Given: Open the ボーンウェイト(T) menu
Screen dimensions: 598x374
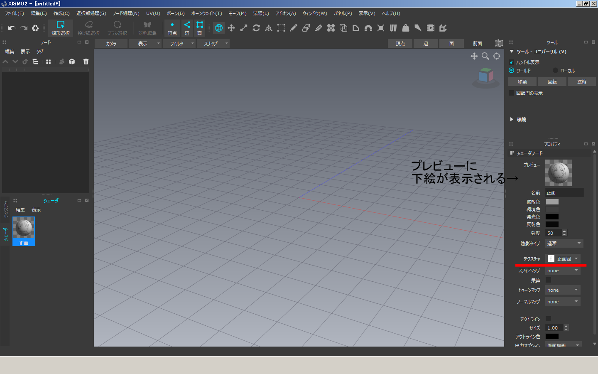Looking at the screenshot, I should 206,13.
